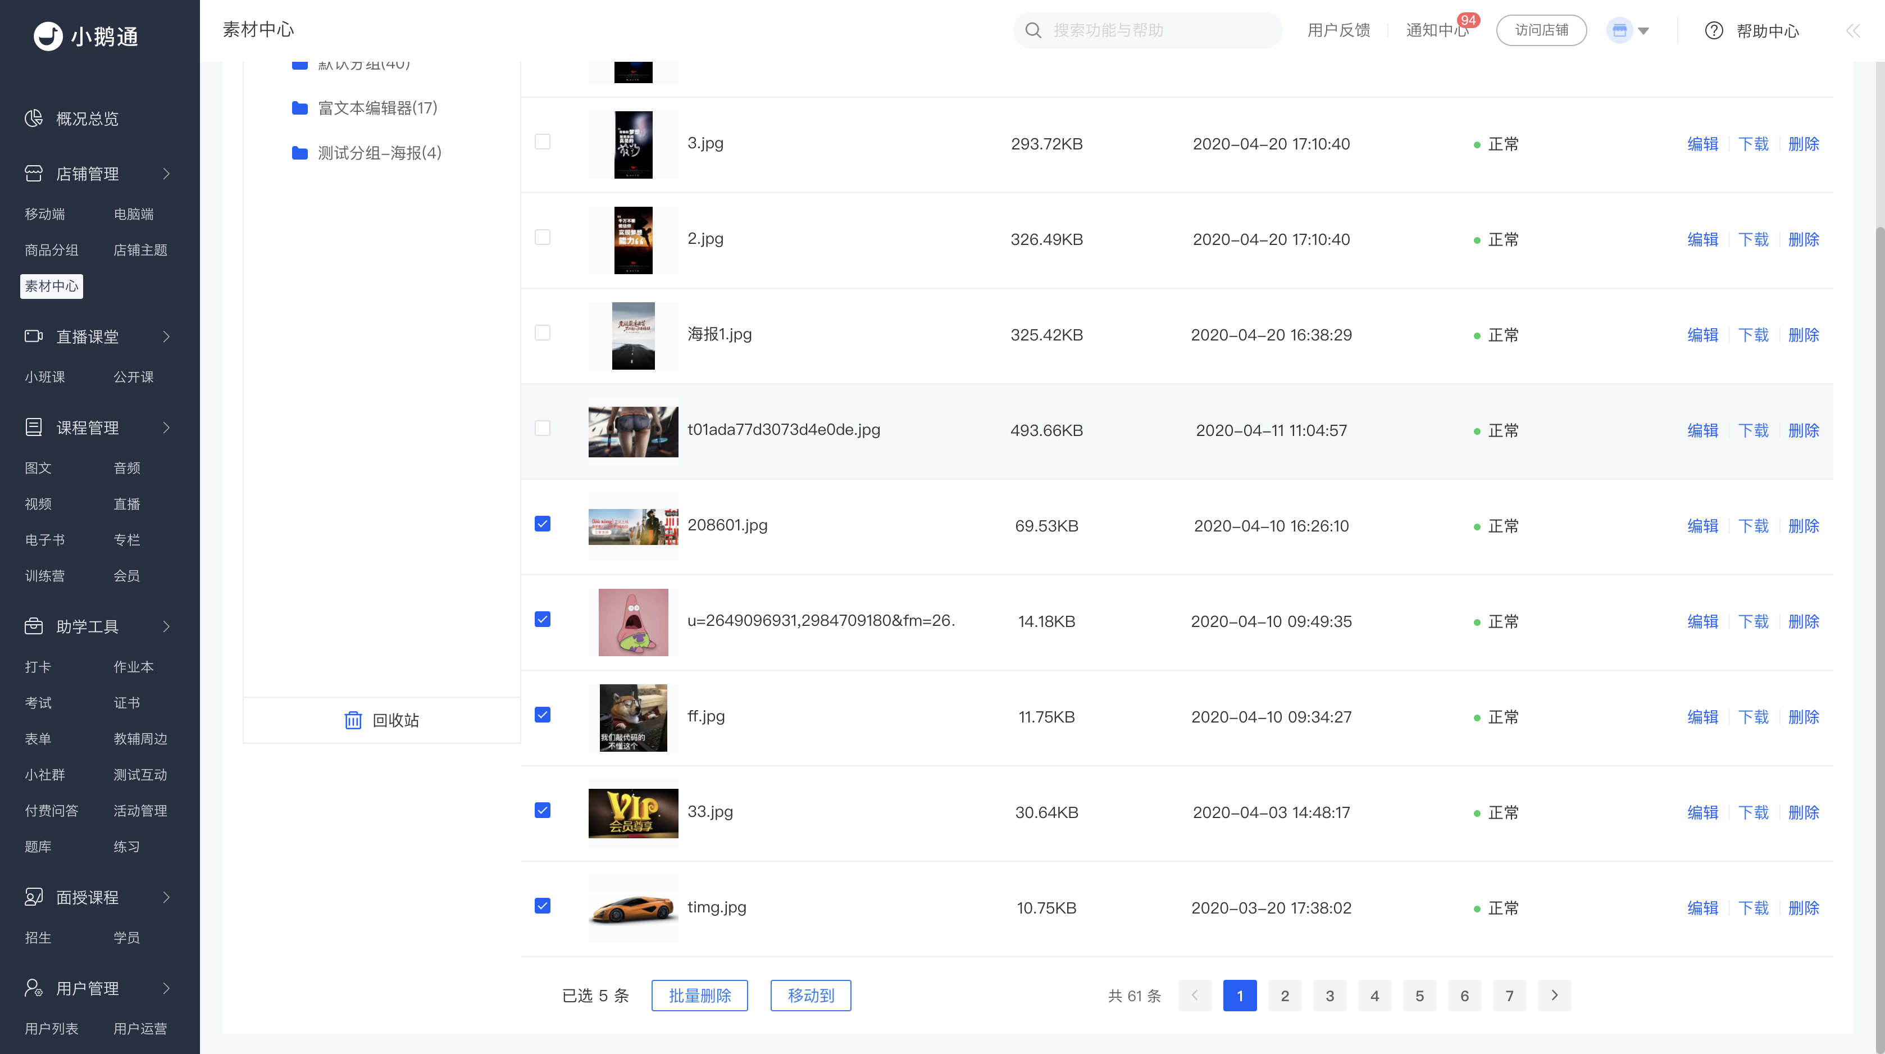Click 下载 link for 海报1.jpg
This screenshot has height=1054, width=1885.
point(1753,334)
